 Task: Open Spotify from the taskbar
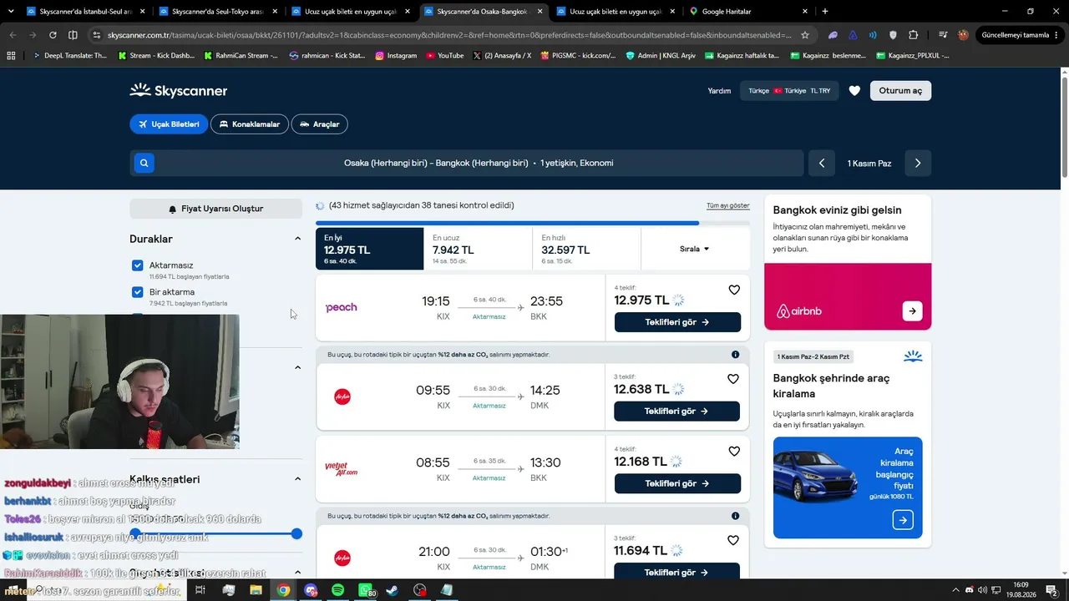point(337,590)
